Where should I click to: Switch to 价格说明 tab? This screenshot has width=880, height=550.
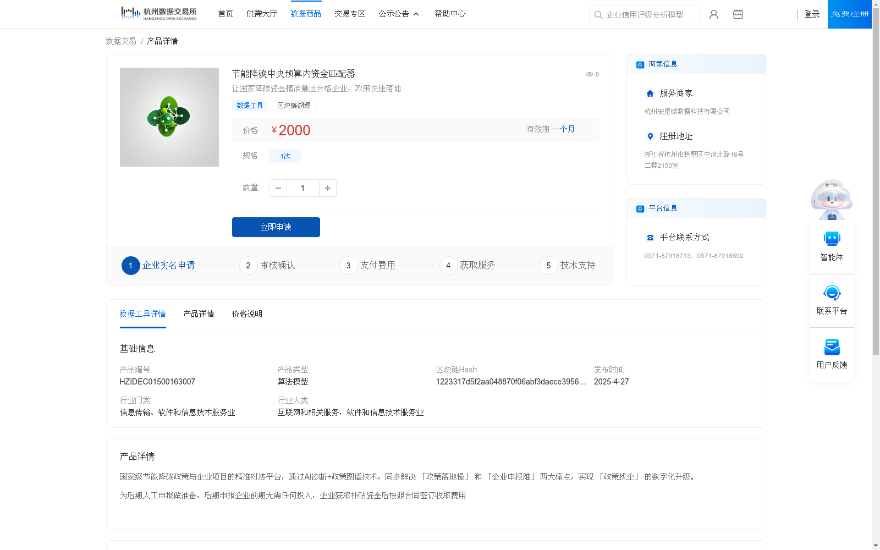(x=247, y=314)
